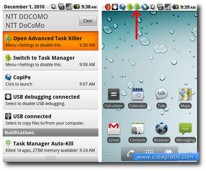
Task: Tap the December 1, 2010 date
Action: tap(24, 7)
